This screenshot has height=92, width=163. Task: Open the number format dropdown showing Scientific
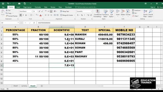[91, 11]
